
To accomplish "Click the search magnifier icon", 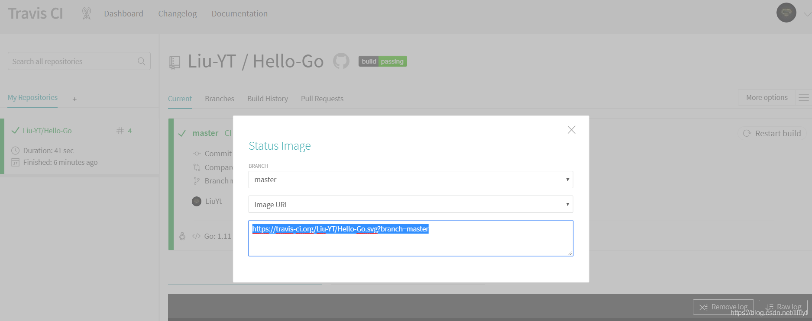I will click(x=141, y=61).
